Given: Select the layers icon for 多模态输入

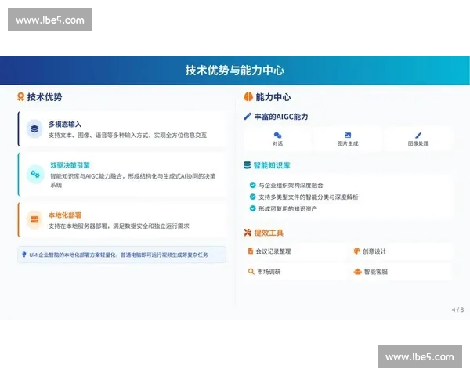Looking at the screenshot, I should click(34, 129).
